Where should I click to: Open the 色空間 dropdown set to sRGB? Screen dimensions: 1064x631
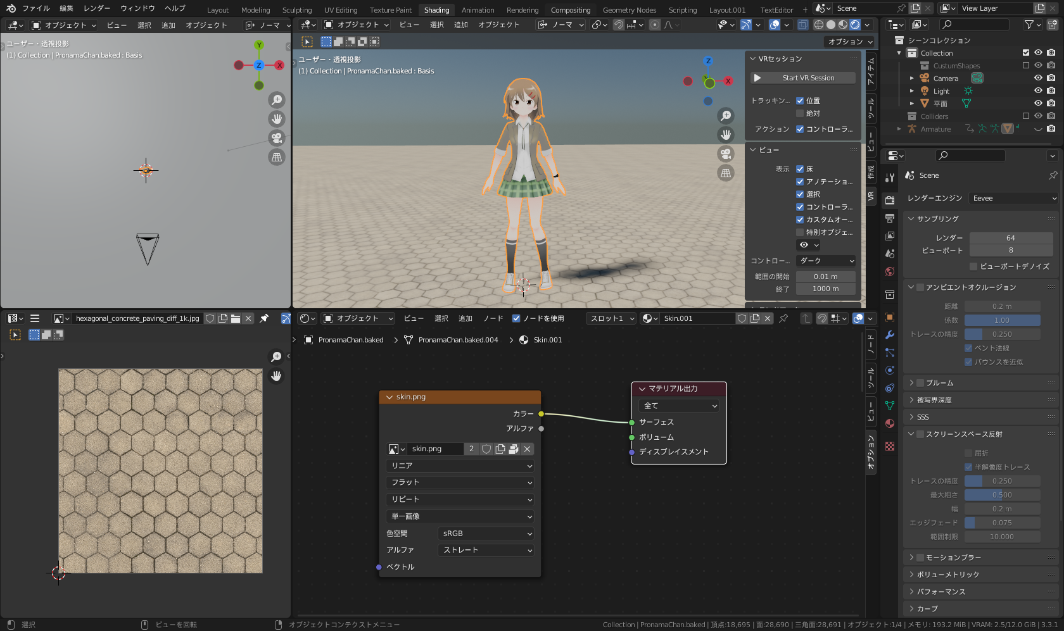(x=485, y=533)
